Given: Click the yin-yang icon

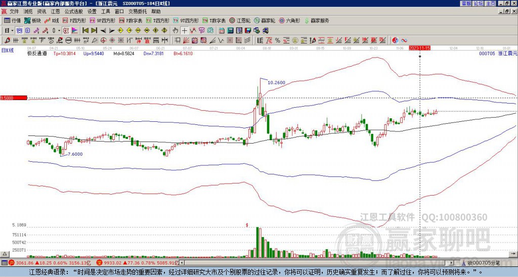Looking at the screenshot, I should tap(395, 40).
